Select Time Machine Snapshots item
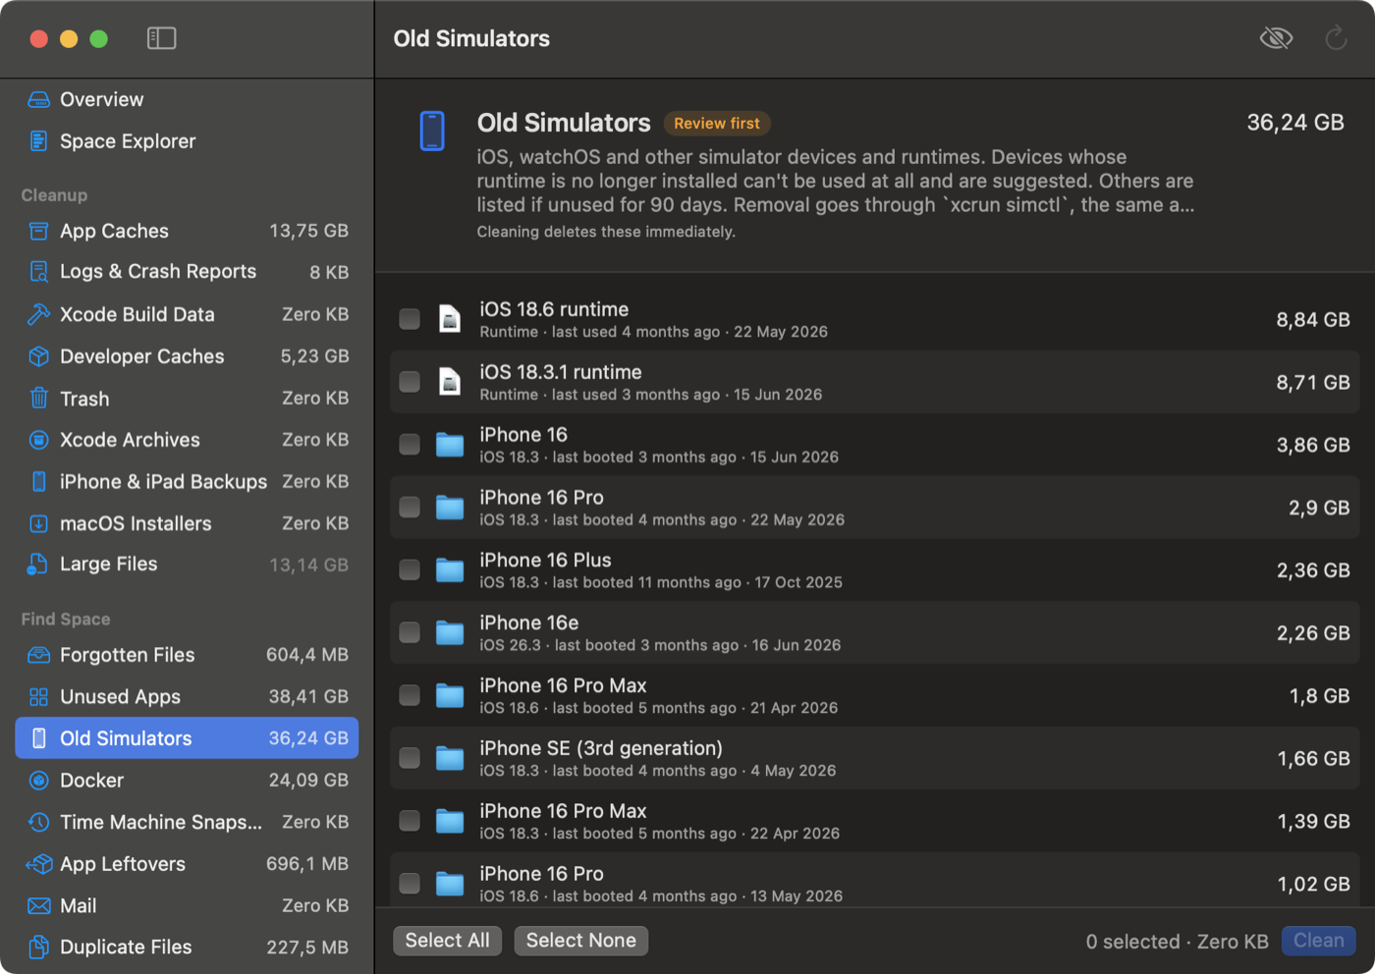 click(187, 822)
